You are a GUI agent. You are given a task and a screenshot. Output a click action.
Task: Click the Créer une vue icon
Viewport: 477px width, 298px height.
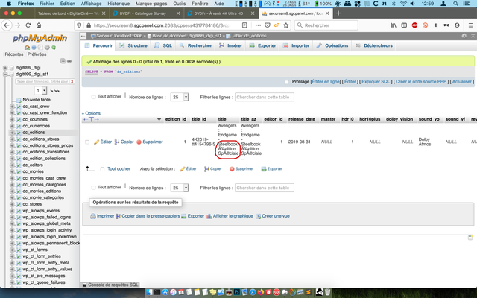(259, 216)
